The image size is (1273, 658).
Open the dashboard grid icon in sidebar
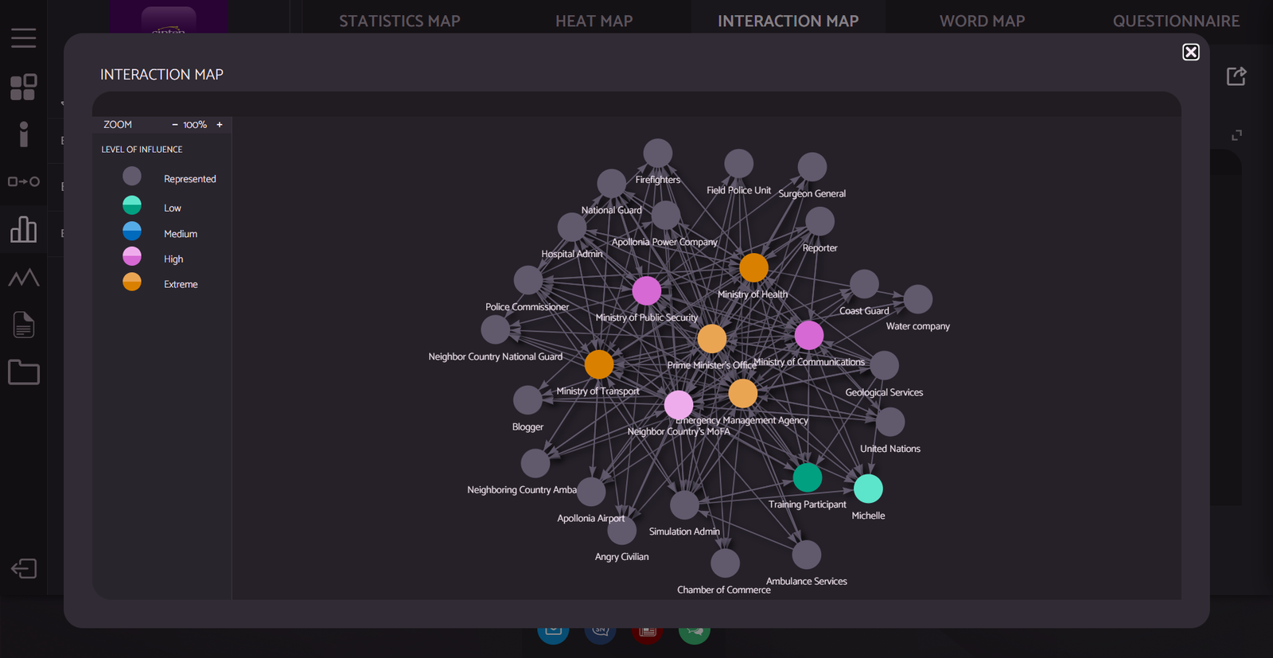tap(23, 87)
